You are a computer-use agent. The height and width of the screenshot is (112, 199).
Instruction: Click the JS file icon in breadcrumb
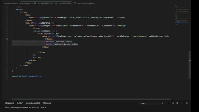[35, 3]
